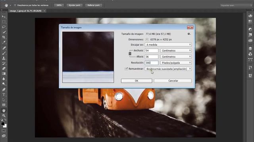Select the Clone Stamp tool
254x142 pixels.
pos(4,58)
